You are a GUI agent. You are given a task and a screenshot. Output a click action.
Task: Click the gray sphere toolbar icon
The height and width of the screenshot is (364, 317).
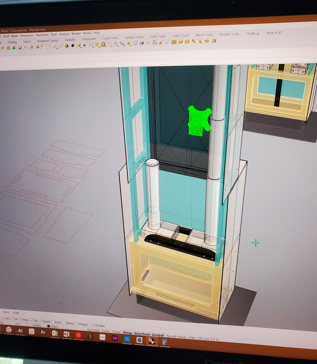tap(136, 43)
